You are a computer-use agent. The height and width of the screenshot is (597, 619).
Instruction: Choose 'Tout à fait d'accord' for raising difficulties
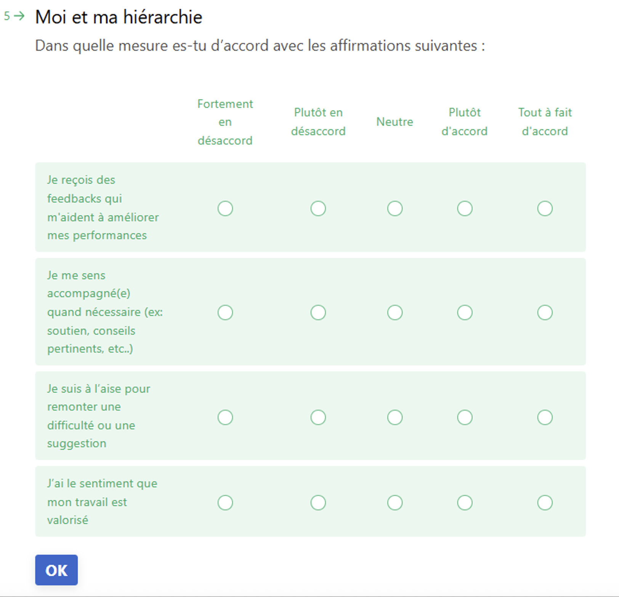pyautogui.click(x=545, y=417)
